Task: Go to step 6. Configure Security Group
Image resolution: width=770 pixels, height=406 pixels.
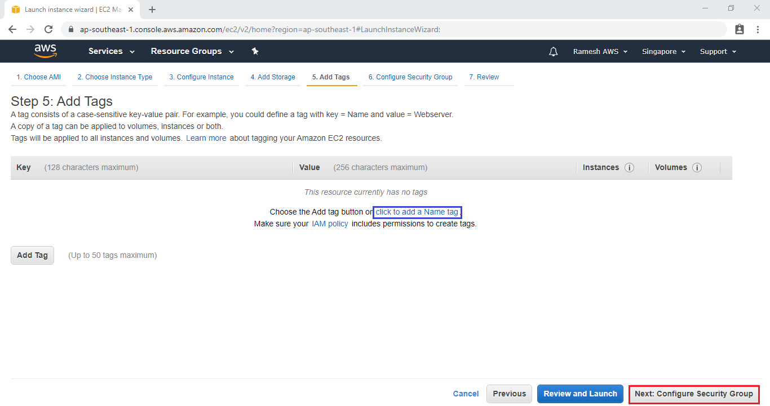Action: click(x=410, y=77)
